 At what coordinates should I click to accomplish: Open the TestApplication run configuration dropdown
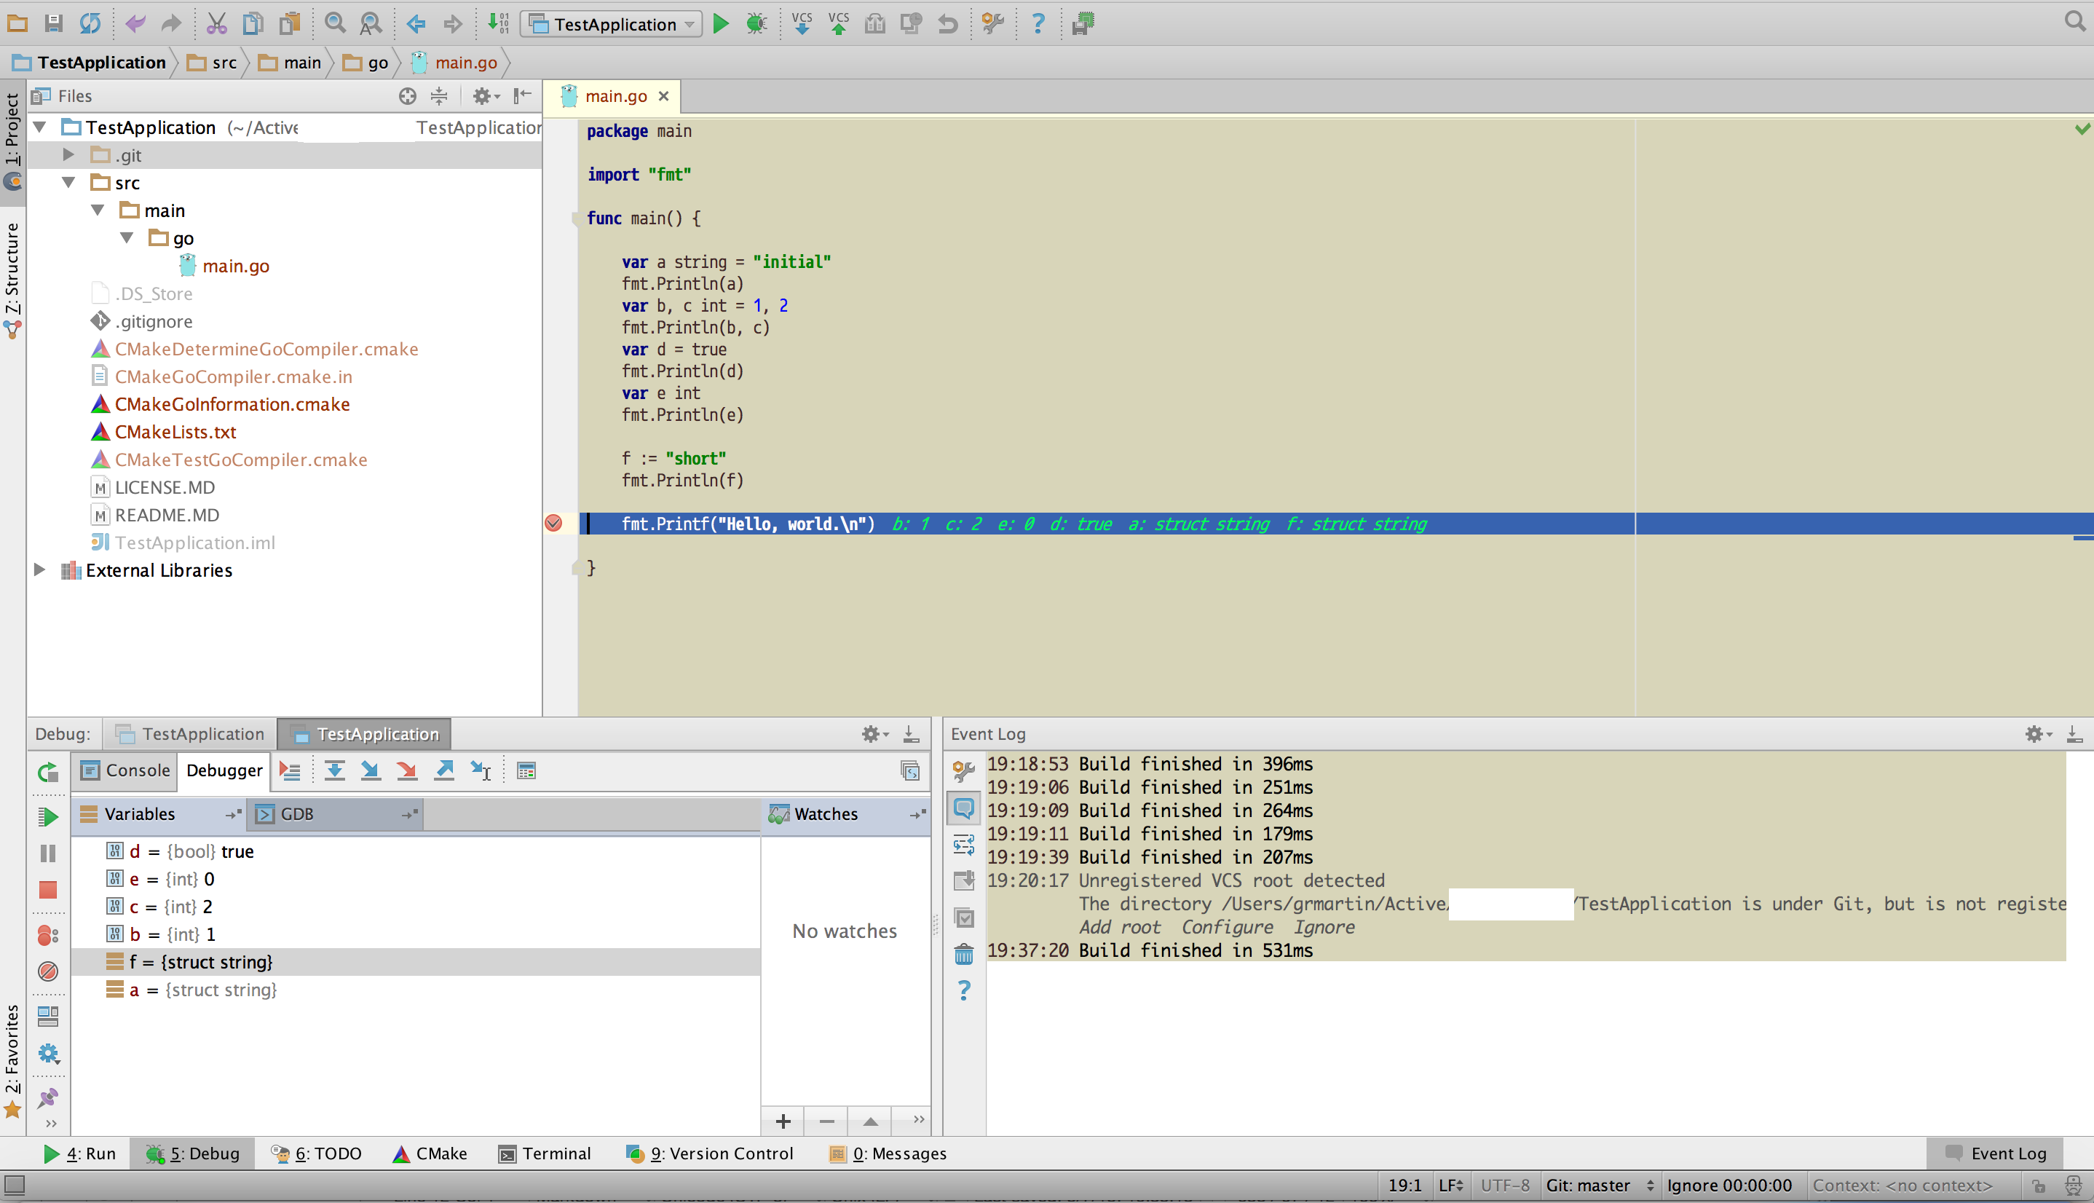tap(612, 24)
